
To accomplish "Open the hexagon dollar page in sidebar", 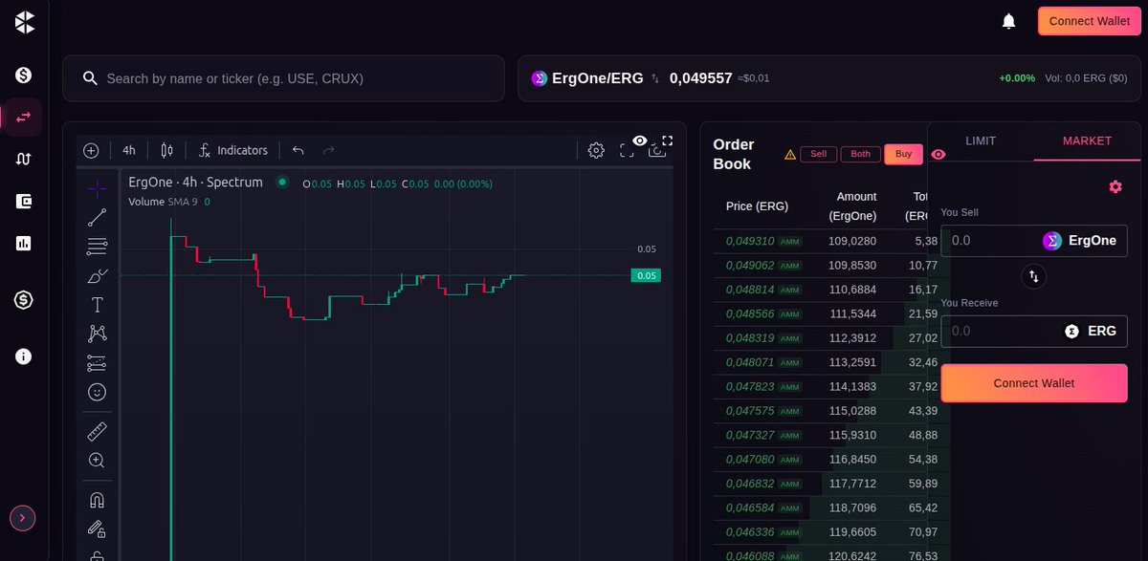I will [24, 300].
